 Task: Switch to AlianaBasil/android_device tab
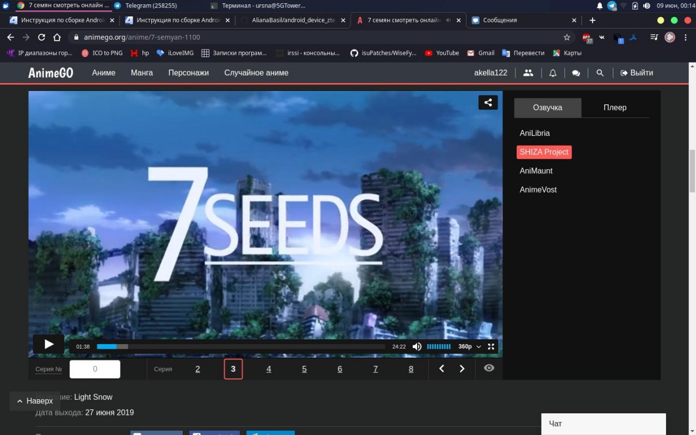293,20
